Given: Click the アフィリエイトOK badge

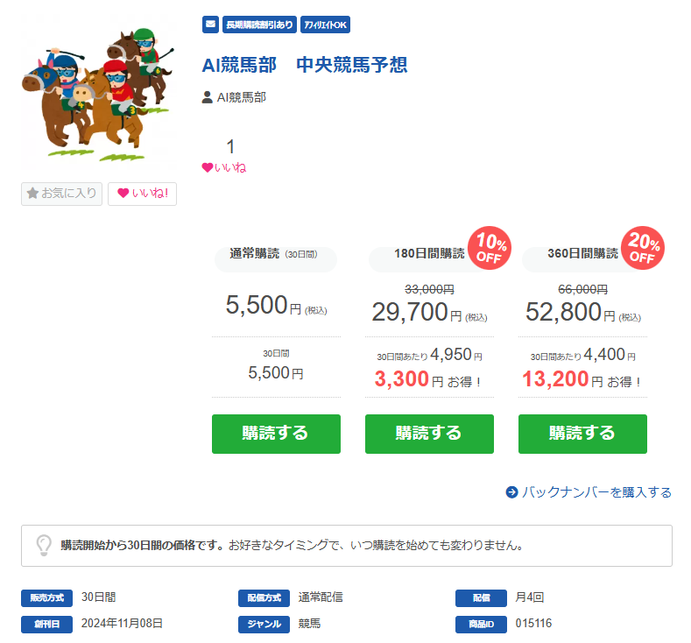Looking at the screenshot, I should tap(325, 25).
